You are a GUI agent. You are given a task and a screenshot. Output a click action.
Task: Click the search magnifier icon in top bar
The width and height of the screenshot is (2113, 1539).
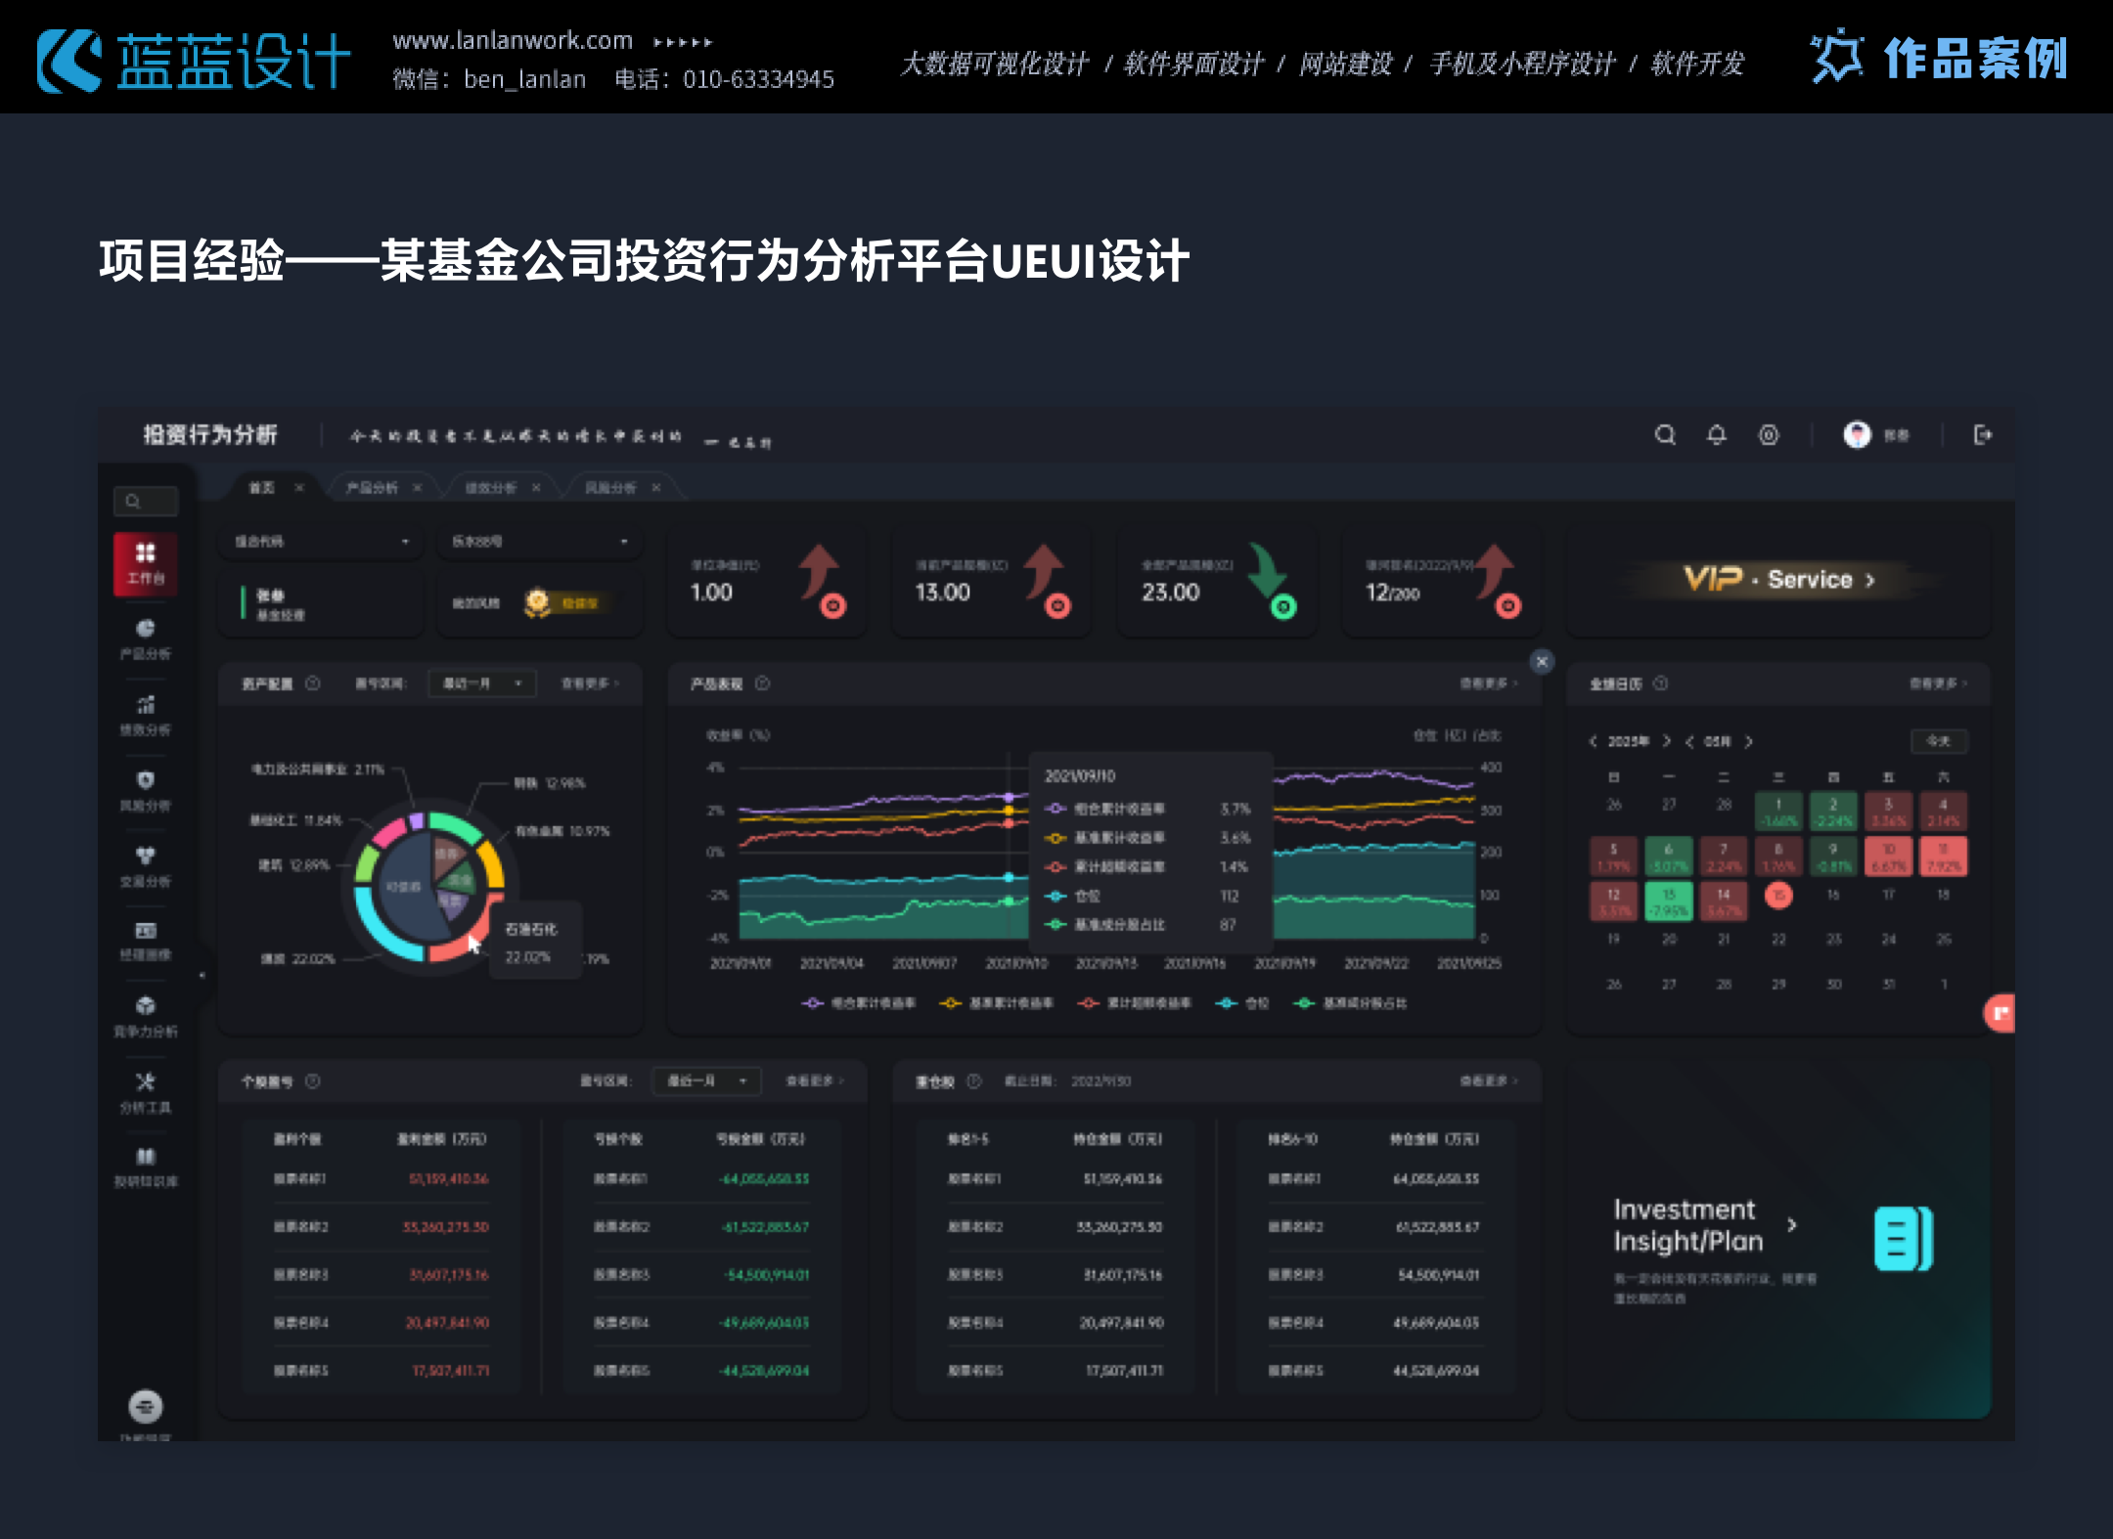[1666, 436]
